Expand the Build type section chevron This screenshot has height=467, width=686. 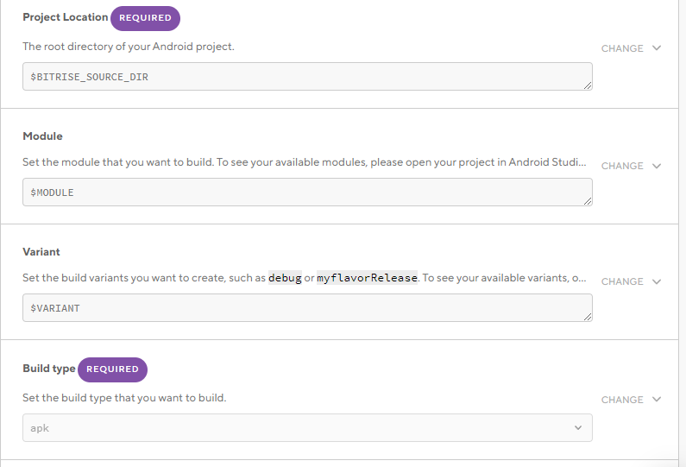pyautogui.click(x=657, y=399)
